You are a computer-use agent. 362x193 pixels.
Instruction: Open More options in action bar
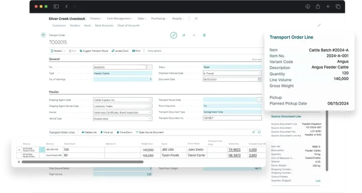point(155,51)
